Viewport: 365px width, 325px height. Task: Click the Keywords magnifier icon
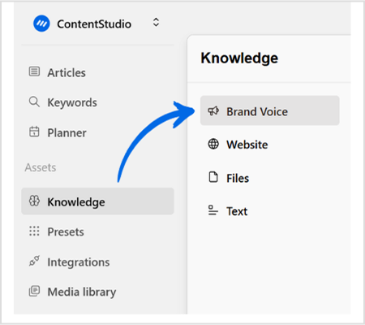pos(34,102)
